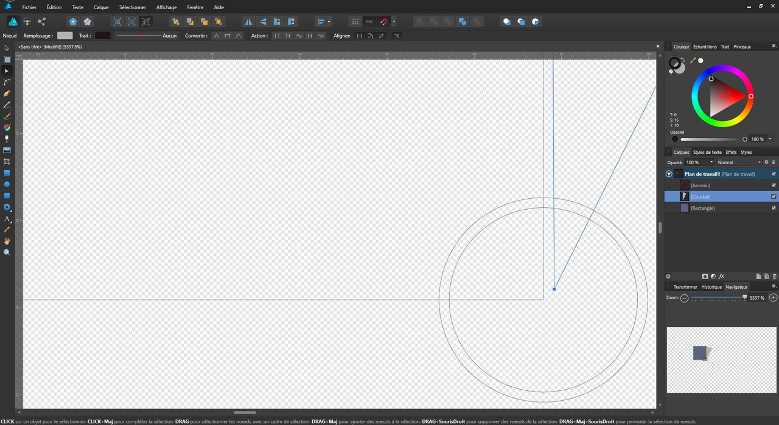Select the Node tool
Image resolution: width=779 pixels, height=425 pixels.
[x=7, y=71]
